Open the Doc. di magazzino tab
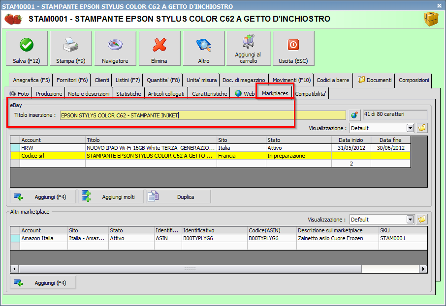 point(244,80)
